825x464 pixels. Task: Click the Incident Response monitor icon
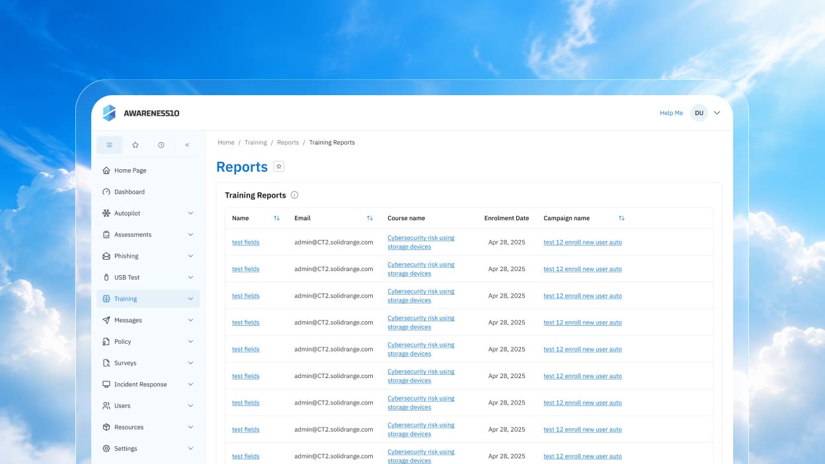pos(106,384)
